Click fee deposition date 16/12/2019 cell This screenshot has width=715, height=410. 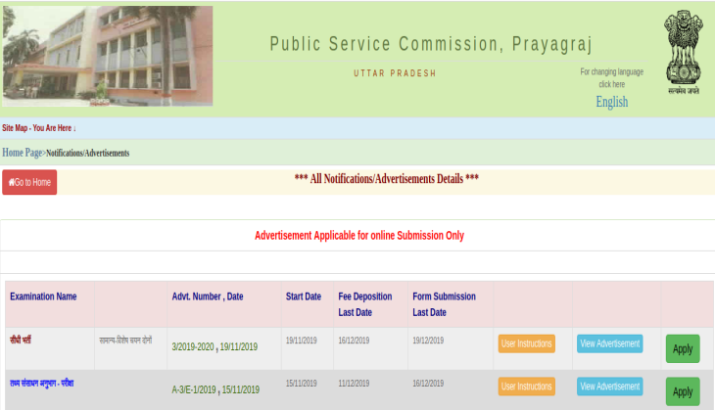[354, 341]
